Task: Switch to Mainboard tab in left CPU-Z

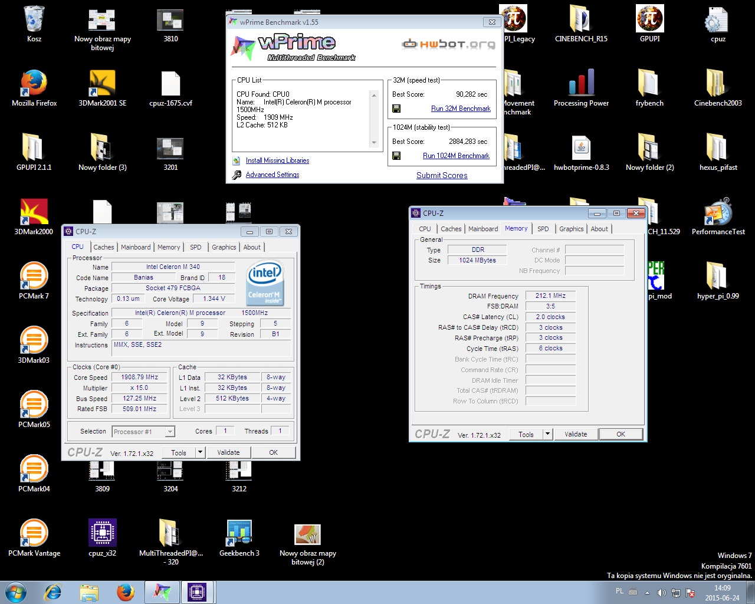Action: tap(136, 247)
